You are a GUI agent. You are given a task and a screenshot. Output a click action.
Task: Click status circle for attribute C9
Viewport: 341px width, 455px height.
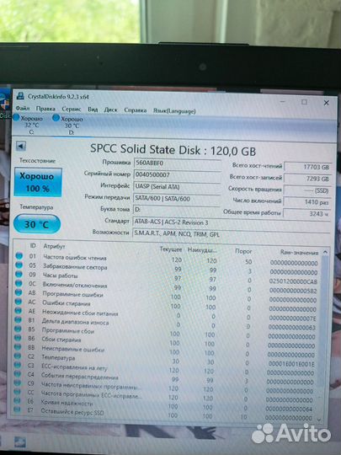click(17, 383)
